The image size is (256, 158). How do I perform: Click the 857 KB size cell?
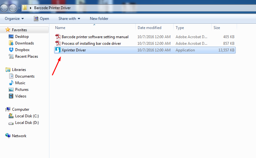pos(229,44)
